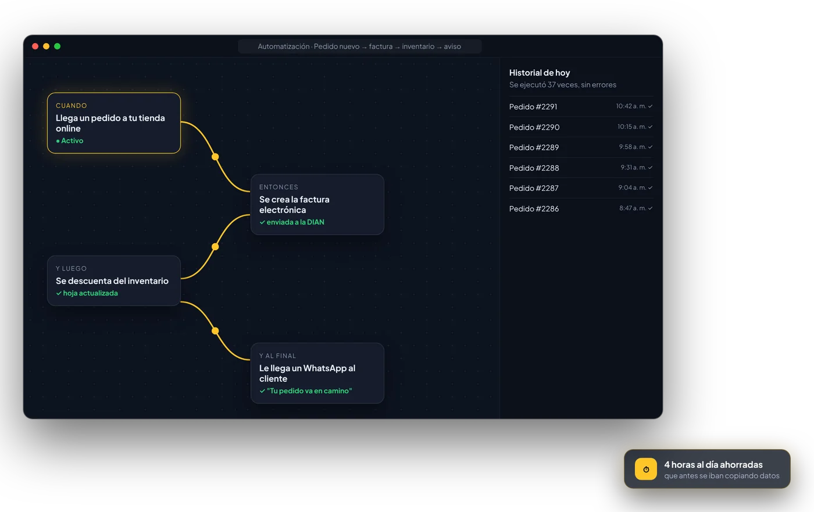Click "que antes se iban copiando datos" subtitle

point(722,476)
